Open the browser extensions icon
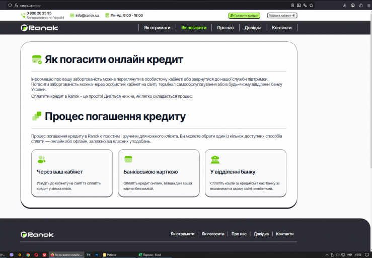The width and height of the screenshot is (372, 258). pos(361,5)
